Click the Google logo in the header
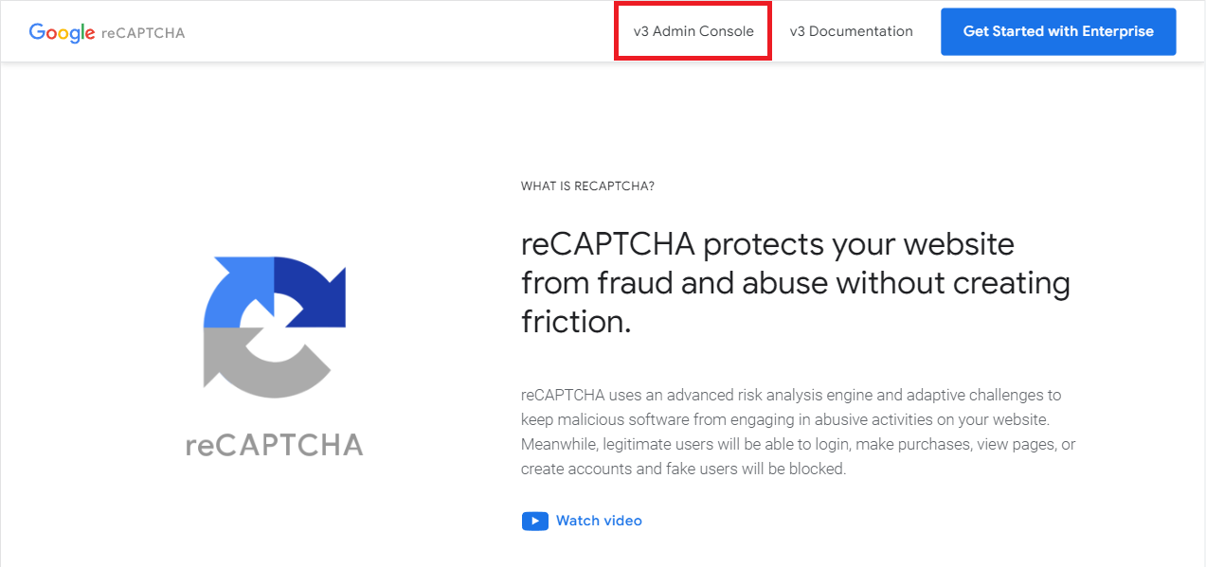Image resolution: width=1206 pixels, height=567 pixels. coord(62,32)
